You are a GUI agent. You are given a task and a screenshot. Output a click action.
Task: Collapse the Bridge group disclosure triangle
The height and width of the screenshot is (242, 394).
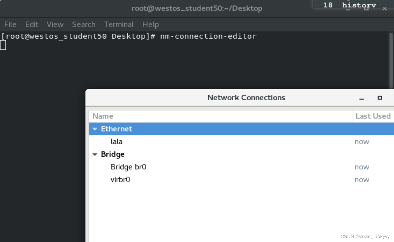tap(95, 154)
